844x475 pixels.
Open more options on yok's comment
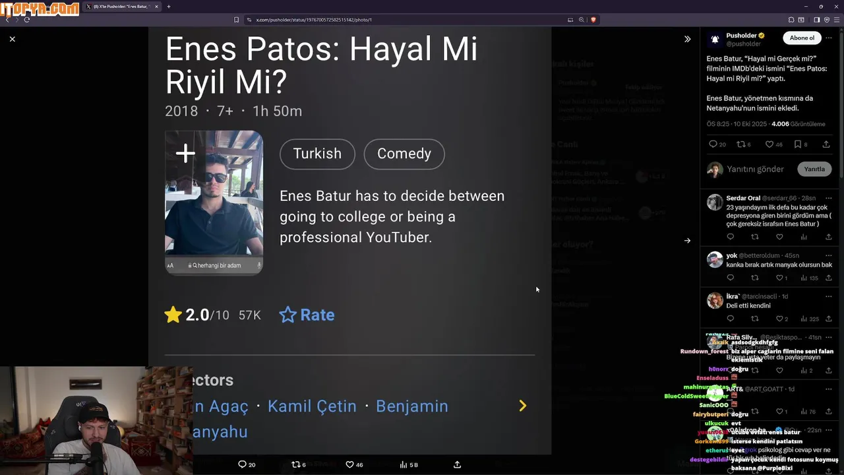click(829, 255)
